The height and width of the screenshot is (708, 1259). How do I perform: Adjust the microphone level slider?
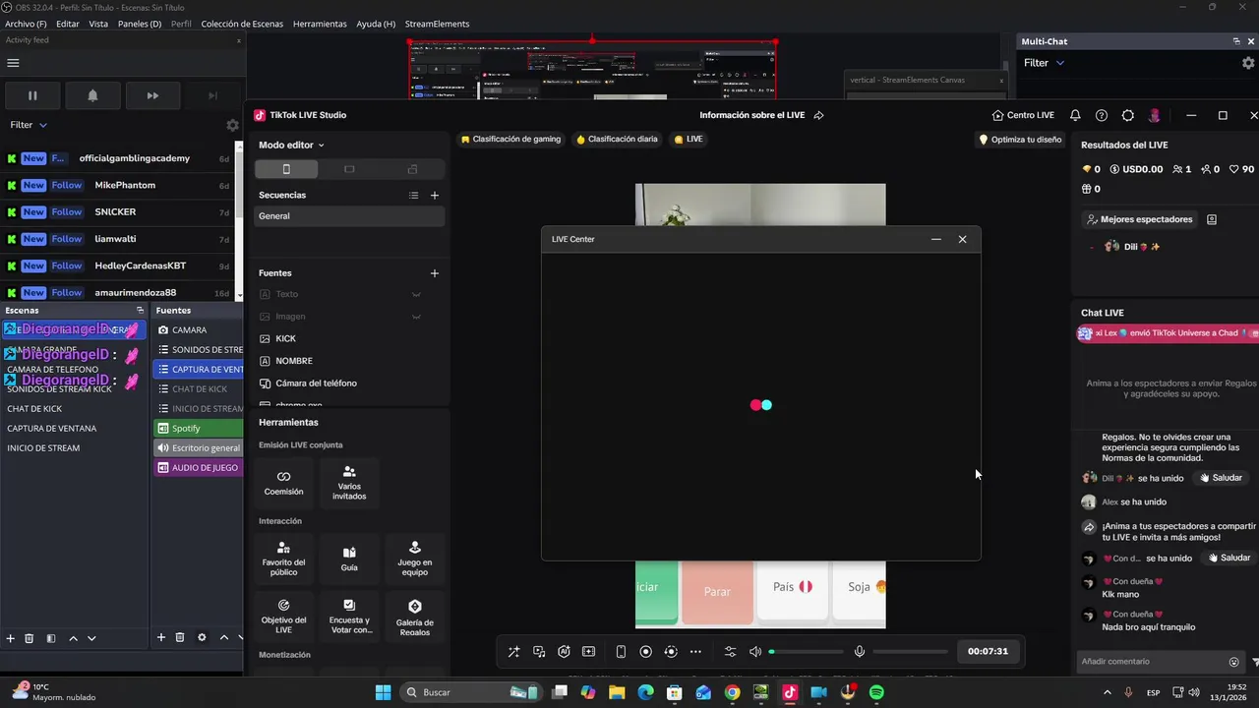click(910, 651)
